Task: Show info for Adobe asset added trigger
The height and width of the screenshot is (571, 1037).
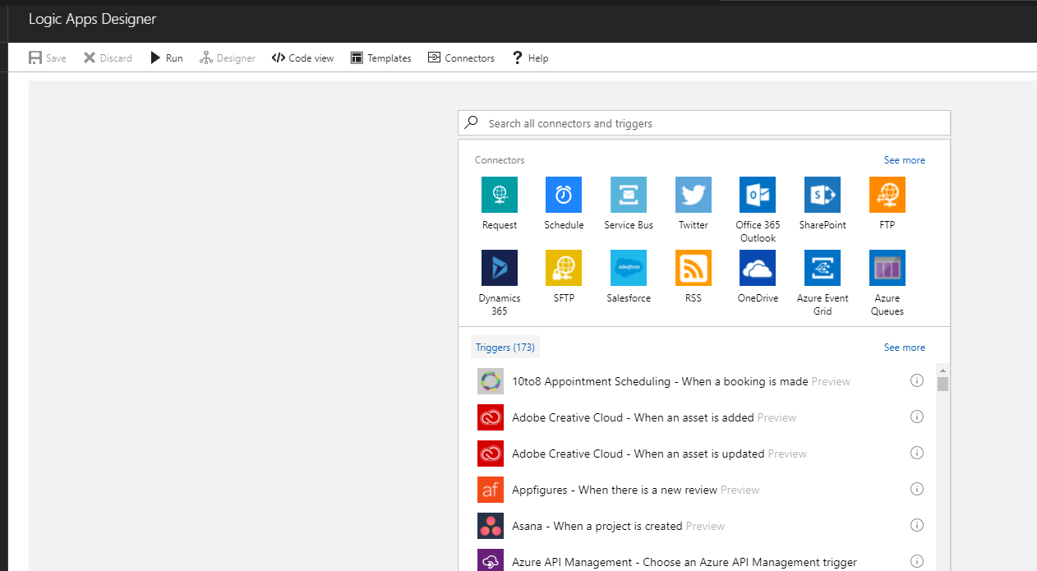Action: [917, 417]
